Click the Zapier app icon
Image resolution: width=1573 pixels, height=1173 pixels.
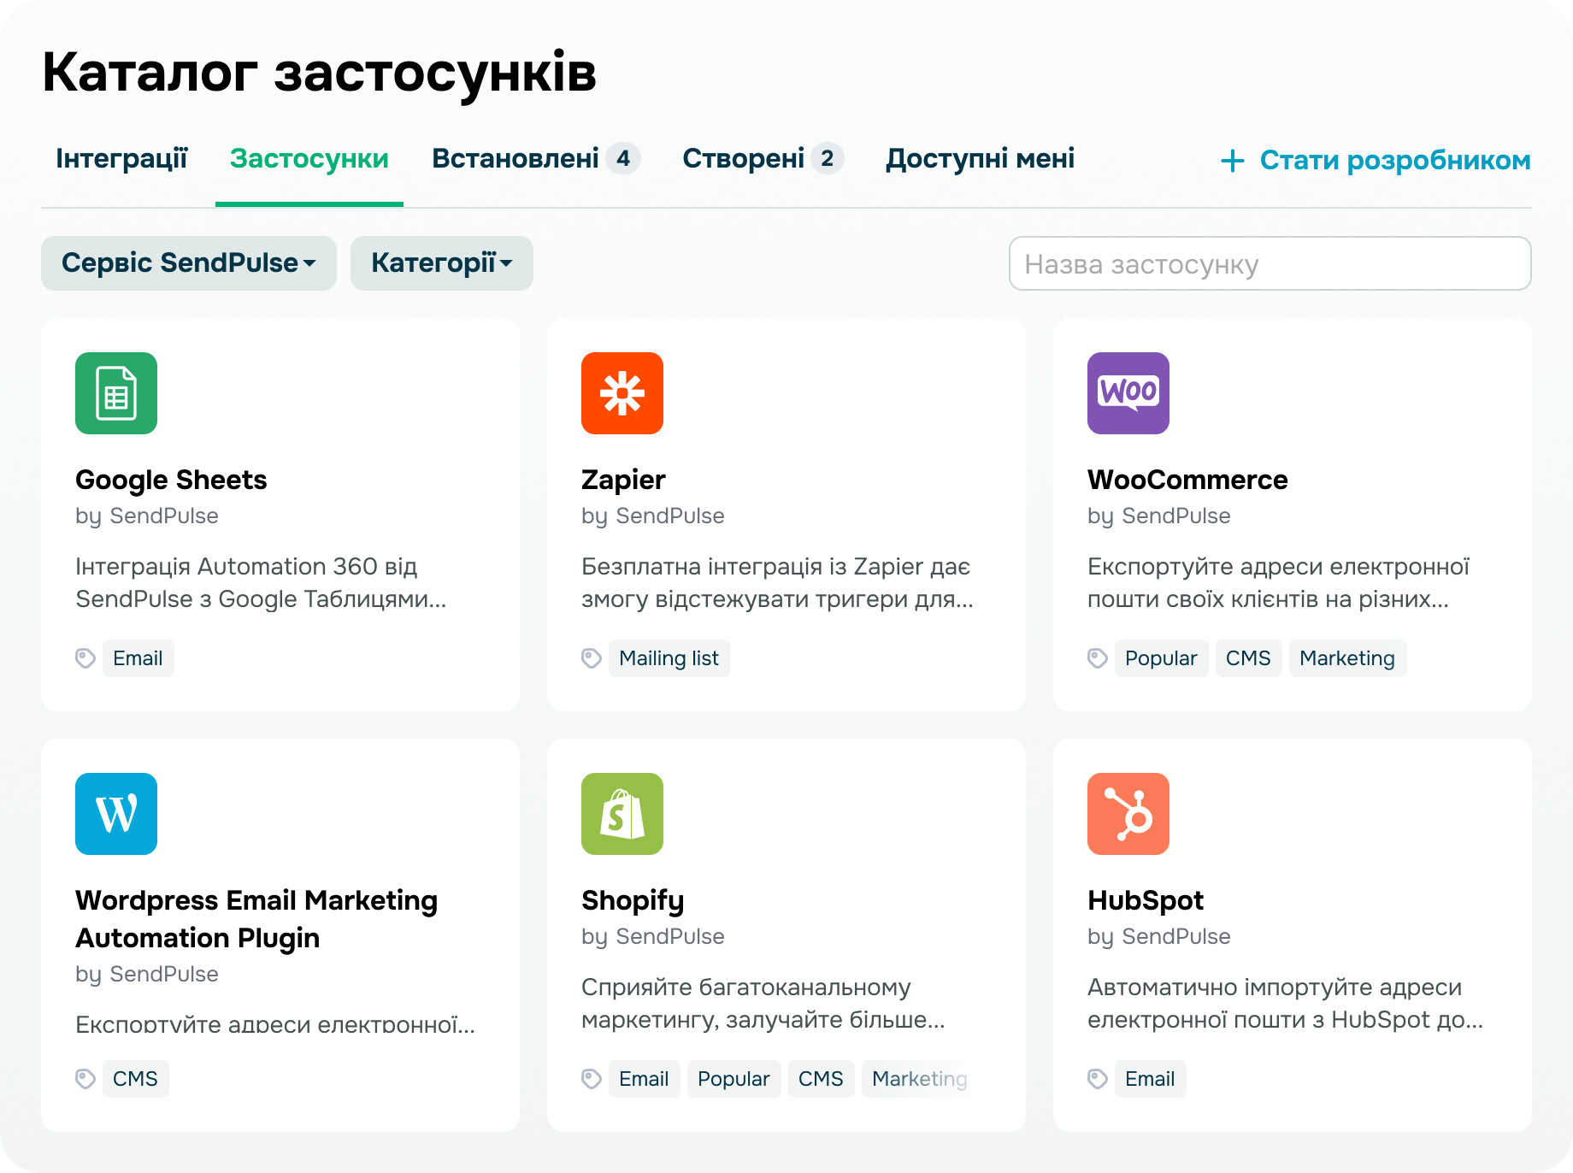pyautogui.click(x=622, y=393)
